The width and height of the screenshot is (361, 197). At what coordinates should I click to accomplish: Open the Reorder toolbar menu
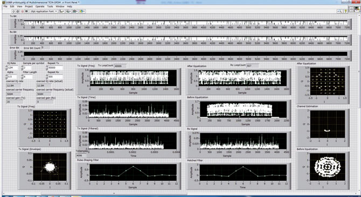[82, 11]
